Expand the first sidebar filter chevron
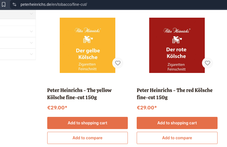 coord(31,14)
